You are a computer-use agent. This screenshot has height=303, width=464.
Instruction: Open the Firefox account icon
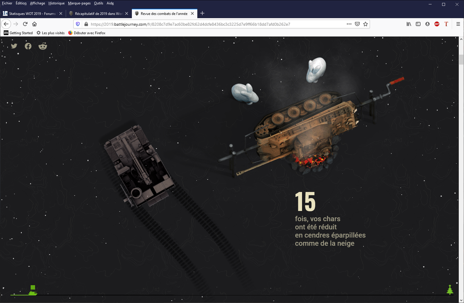point(428,24)
